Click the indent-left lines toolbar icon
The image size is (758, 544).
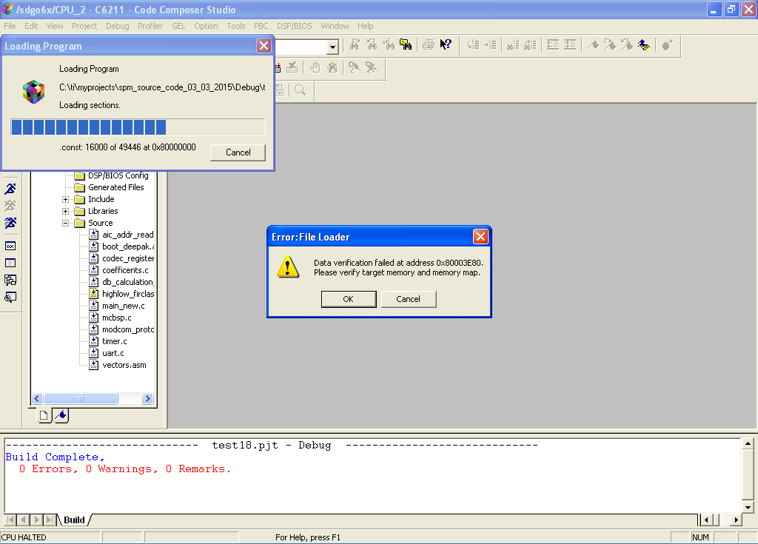point(552,45)
